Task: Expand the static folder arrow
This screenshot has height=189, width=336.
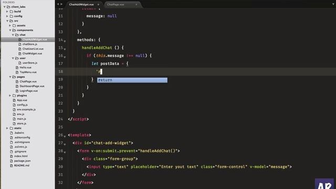Action: [x=7, y=128]
